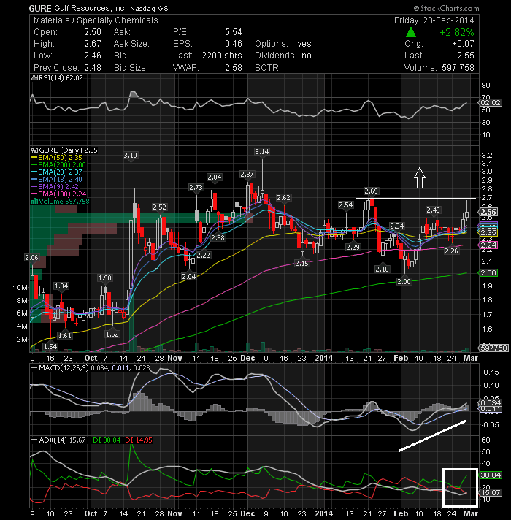511x520 pixels.
Task: Click the 2.69 January high label
Action: pos(371,191)
